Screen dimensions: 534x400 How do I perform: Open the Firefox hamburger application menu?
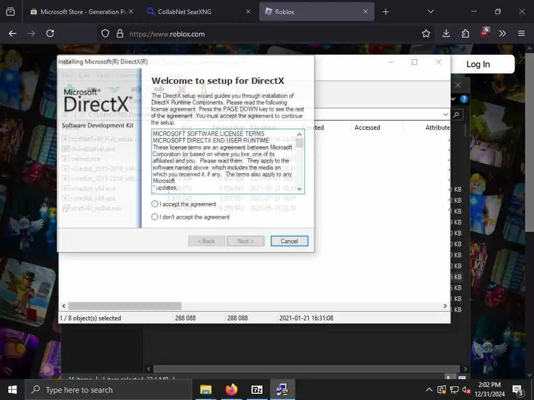(x=521, y=33)
